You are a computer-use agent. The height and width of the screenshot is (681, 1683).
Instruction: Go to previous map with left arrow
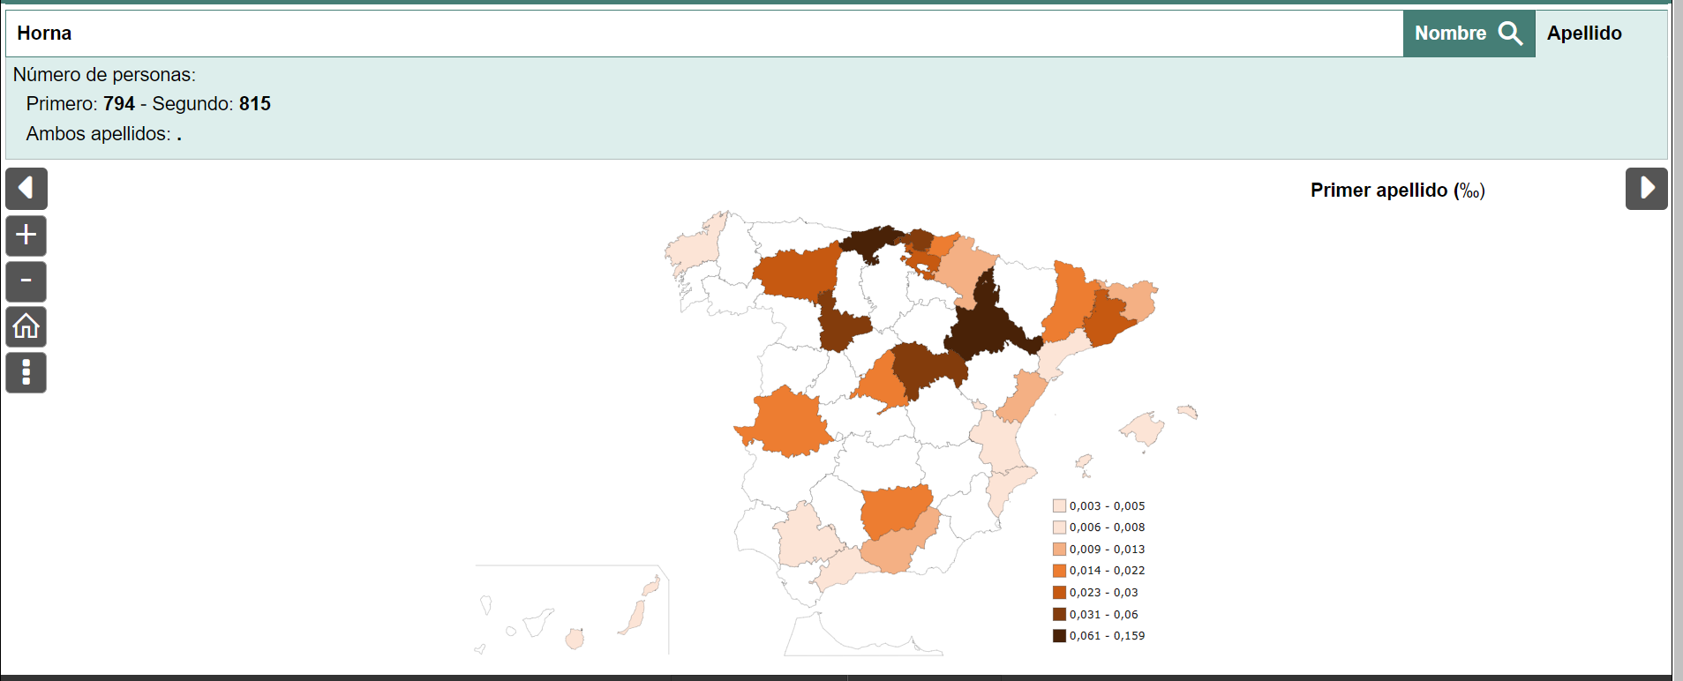pyautogui.click(x=26, y=189)
